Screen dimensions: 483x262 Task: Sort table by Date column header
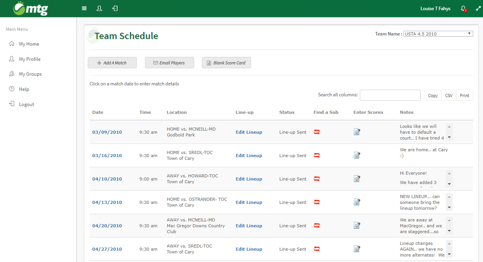[98, 112]
